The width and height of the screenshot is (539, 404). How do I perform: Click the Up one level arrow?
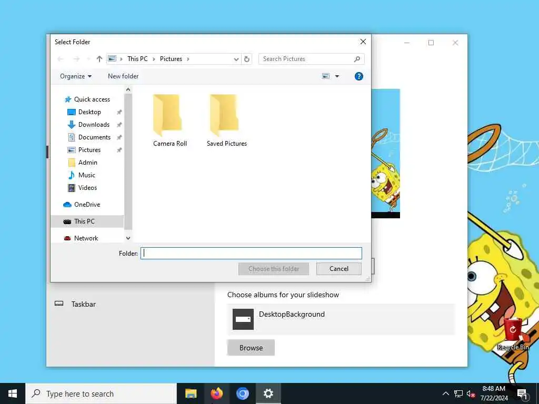(99, 59)
